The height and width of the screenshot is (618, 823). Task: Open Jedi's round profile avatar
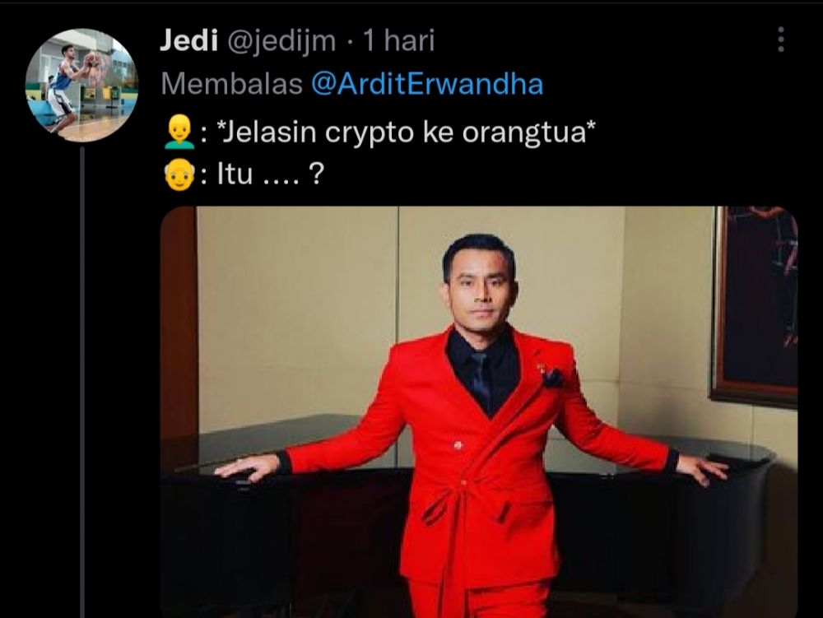[x=81, y=86]
